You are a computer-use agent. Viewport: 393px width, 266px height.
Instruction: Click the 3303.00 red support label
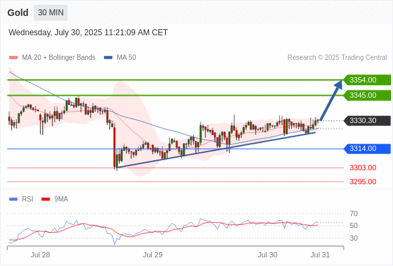click(x=363, y=168)
